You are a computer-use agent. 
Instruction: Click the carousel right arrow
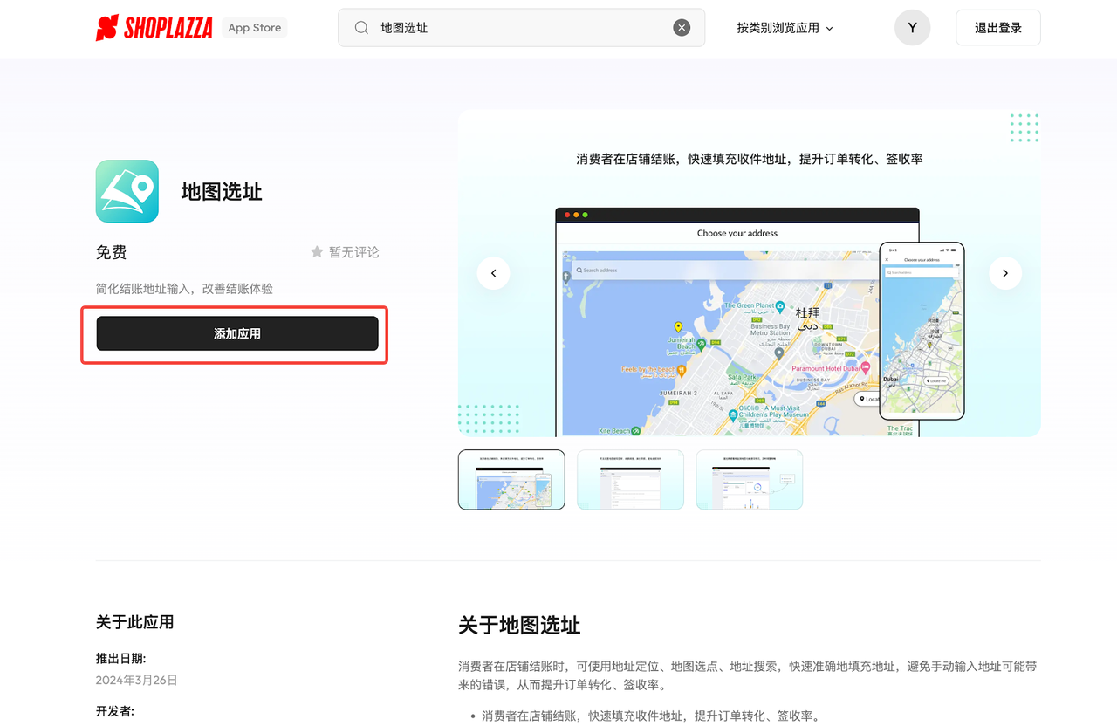1005,272
